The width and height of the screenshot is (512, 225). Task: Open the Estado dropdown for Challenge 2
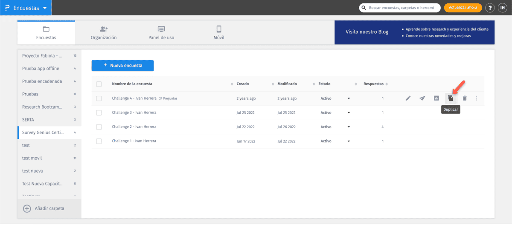point(349,127)
